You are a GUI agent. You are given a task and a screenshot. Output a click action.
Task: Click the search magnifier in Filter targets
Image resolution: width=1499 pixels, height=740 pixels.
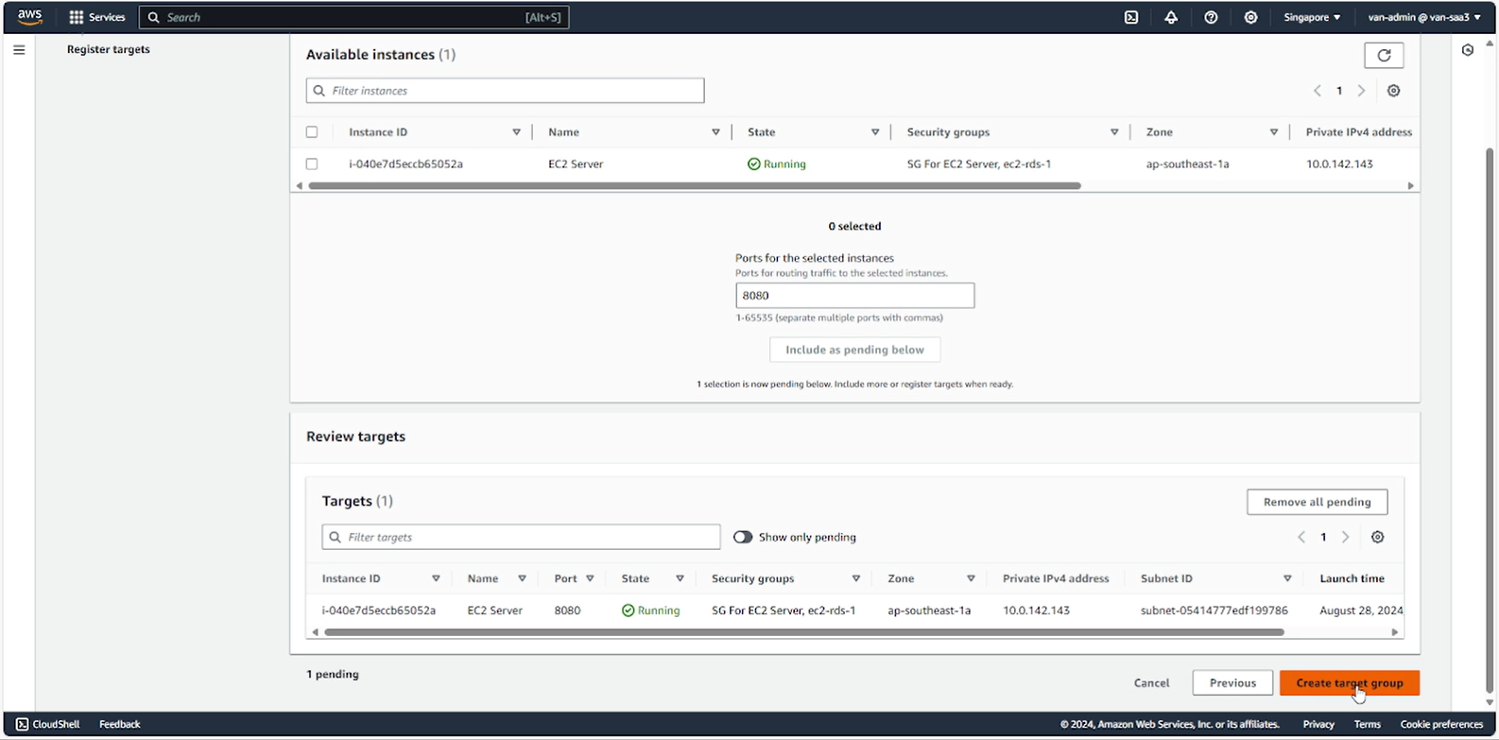(x=335, y=537)
